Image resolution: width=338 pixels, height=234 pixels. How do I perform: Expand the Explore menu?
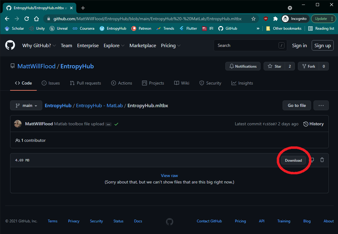(x=114, y=46)
